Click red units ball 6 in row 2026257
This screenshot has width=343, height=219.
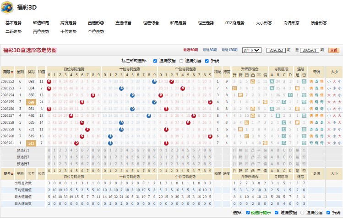pyautogui.click(x=194, y=116)
